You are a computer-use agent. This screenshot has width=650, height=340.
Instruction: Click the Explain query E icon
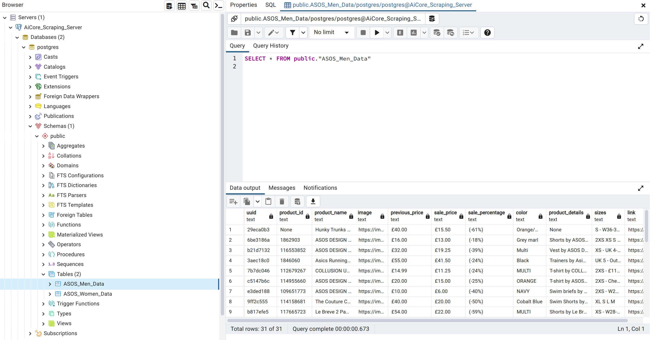pyautogui.click(x=400, y=33)
